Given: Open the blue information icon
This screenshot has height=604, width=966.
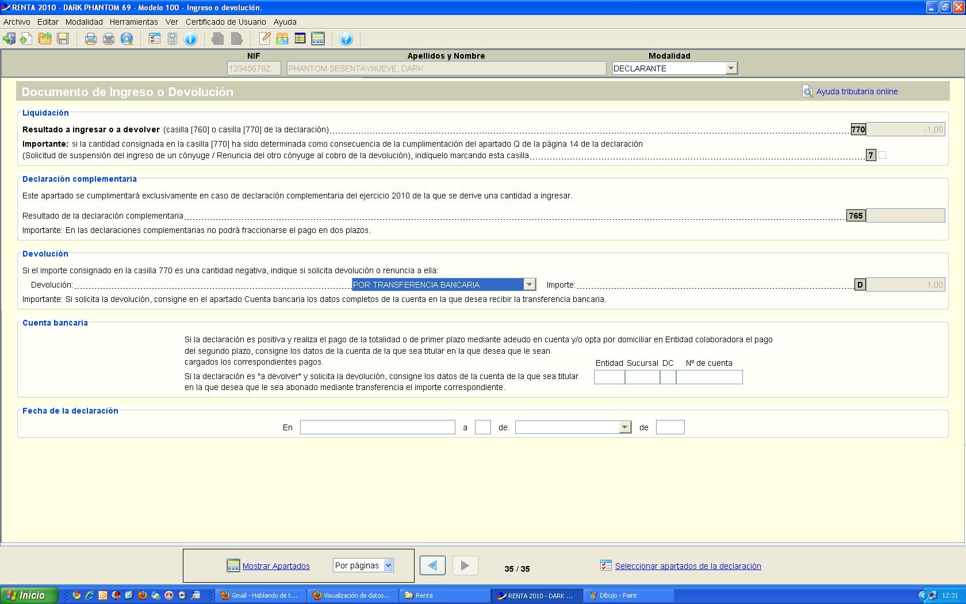Looking at the screenshot, I should (x=190, y=39).
